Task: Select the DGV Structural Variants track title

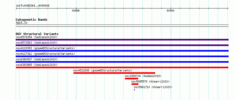Action: (x=37, y=34)
